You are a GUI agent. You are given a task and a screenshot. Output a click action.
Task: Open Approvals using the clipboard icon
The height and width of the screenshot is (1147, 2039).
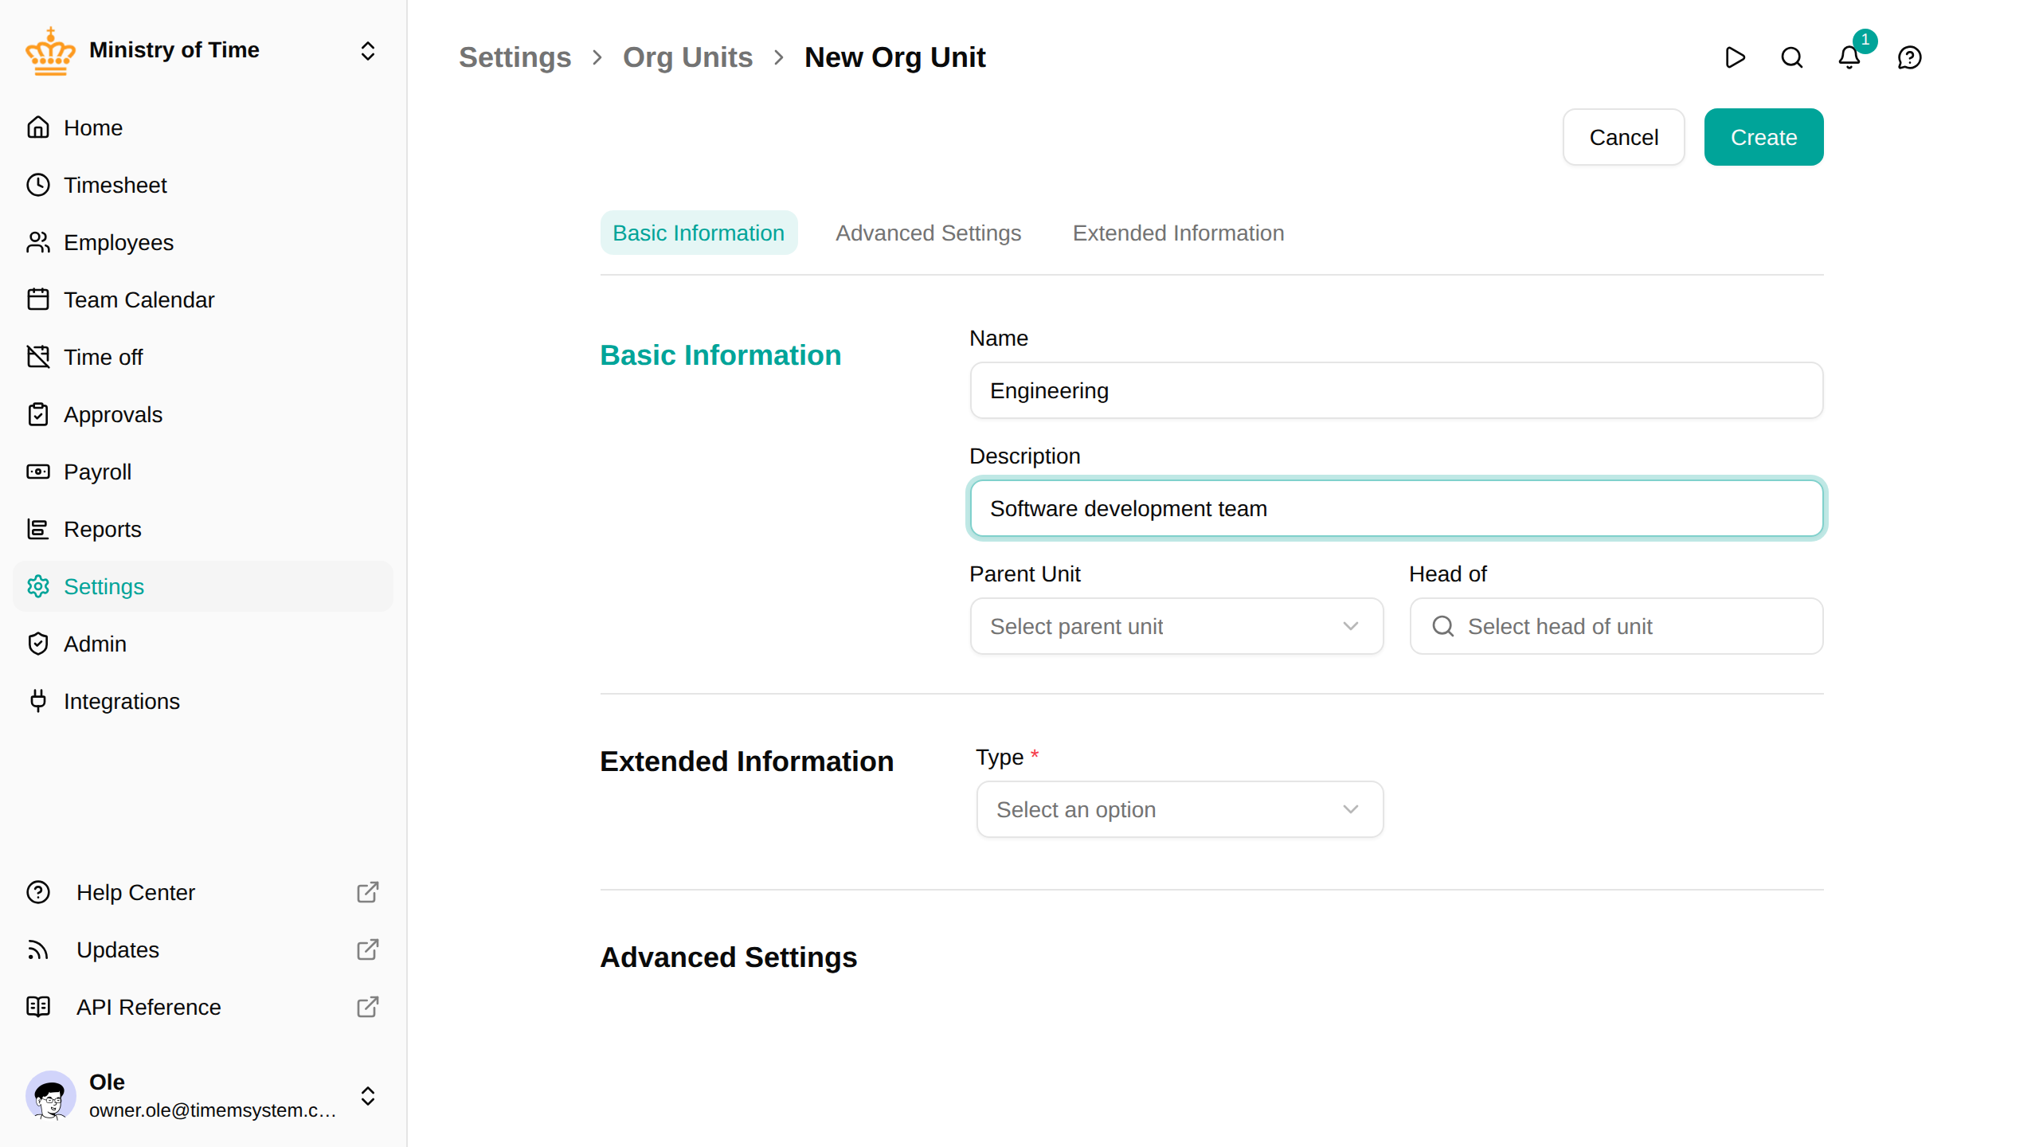click(x=38, y=414)
